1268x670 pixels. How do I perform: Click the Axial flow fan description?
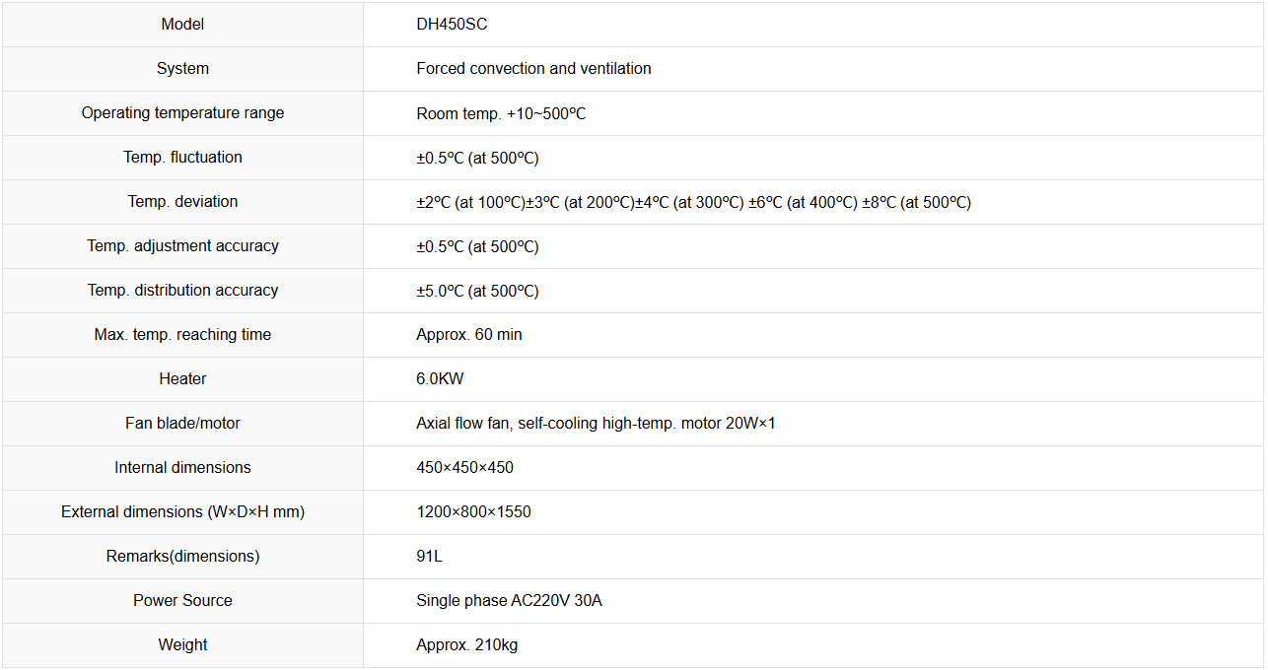click(596, 424)
